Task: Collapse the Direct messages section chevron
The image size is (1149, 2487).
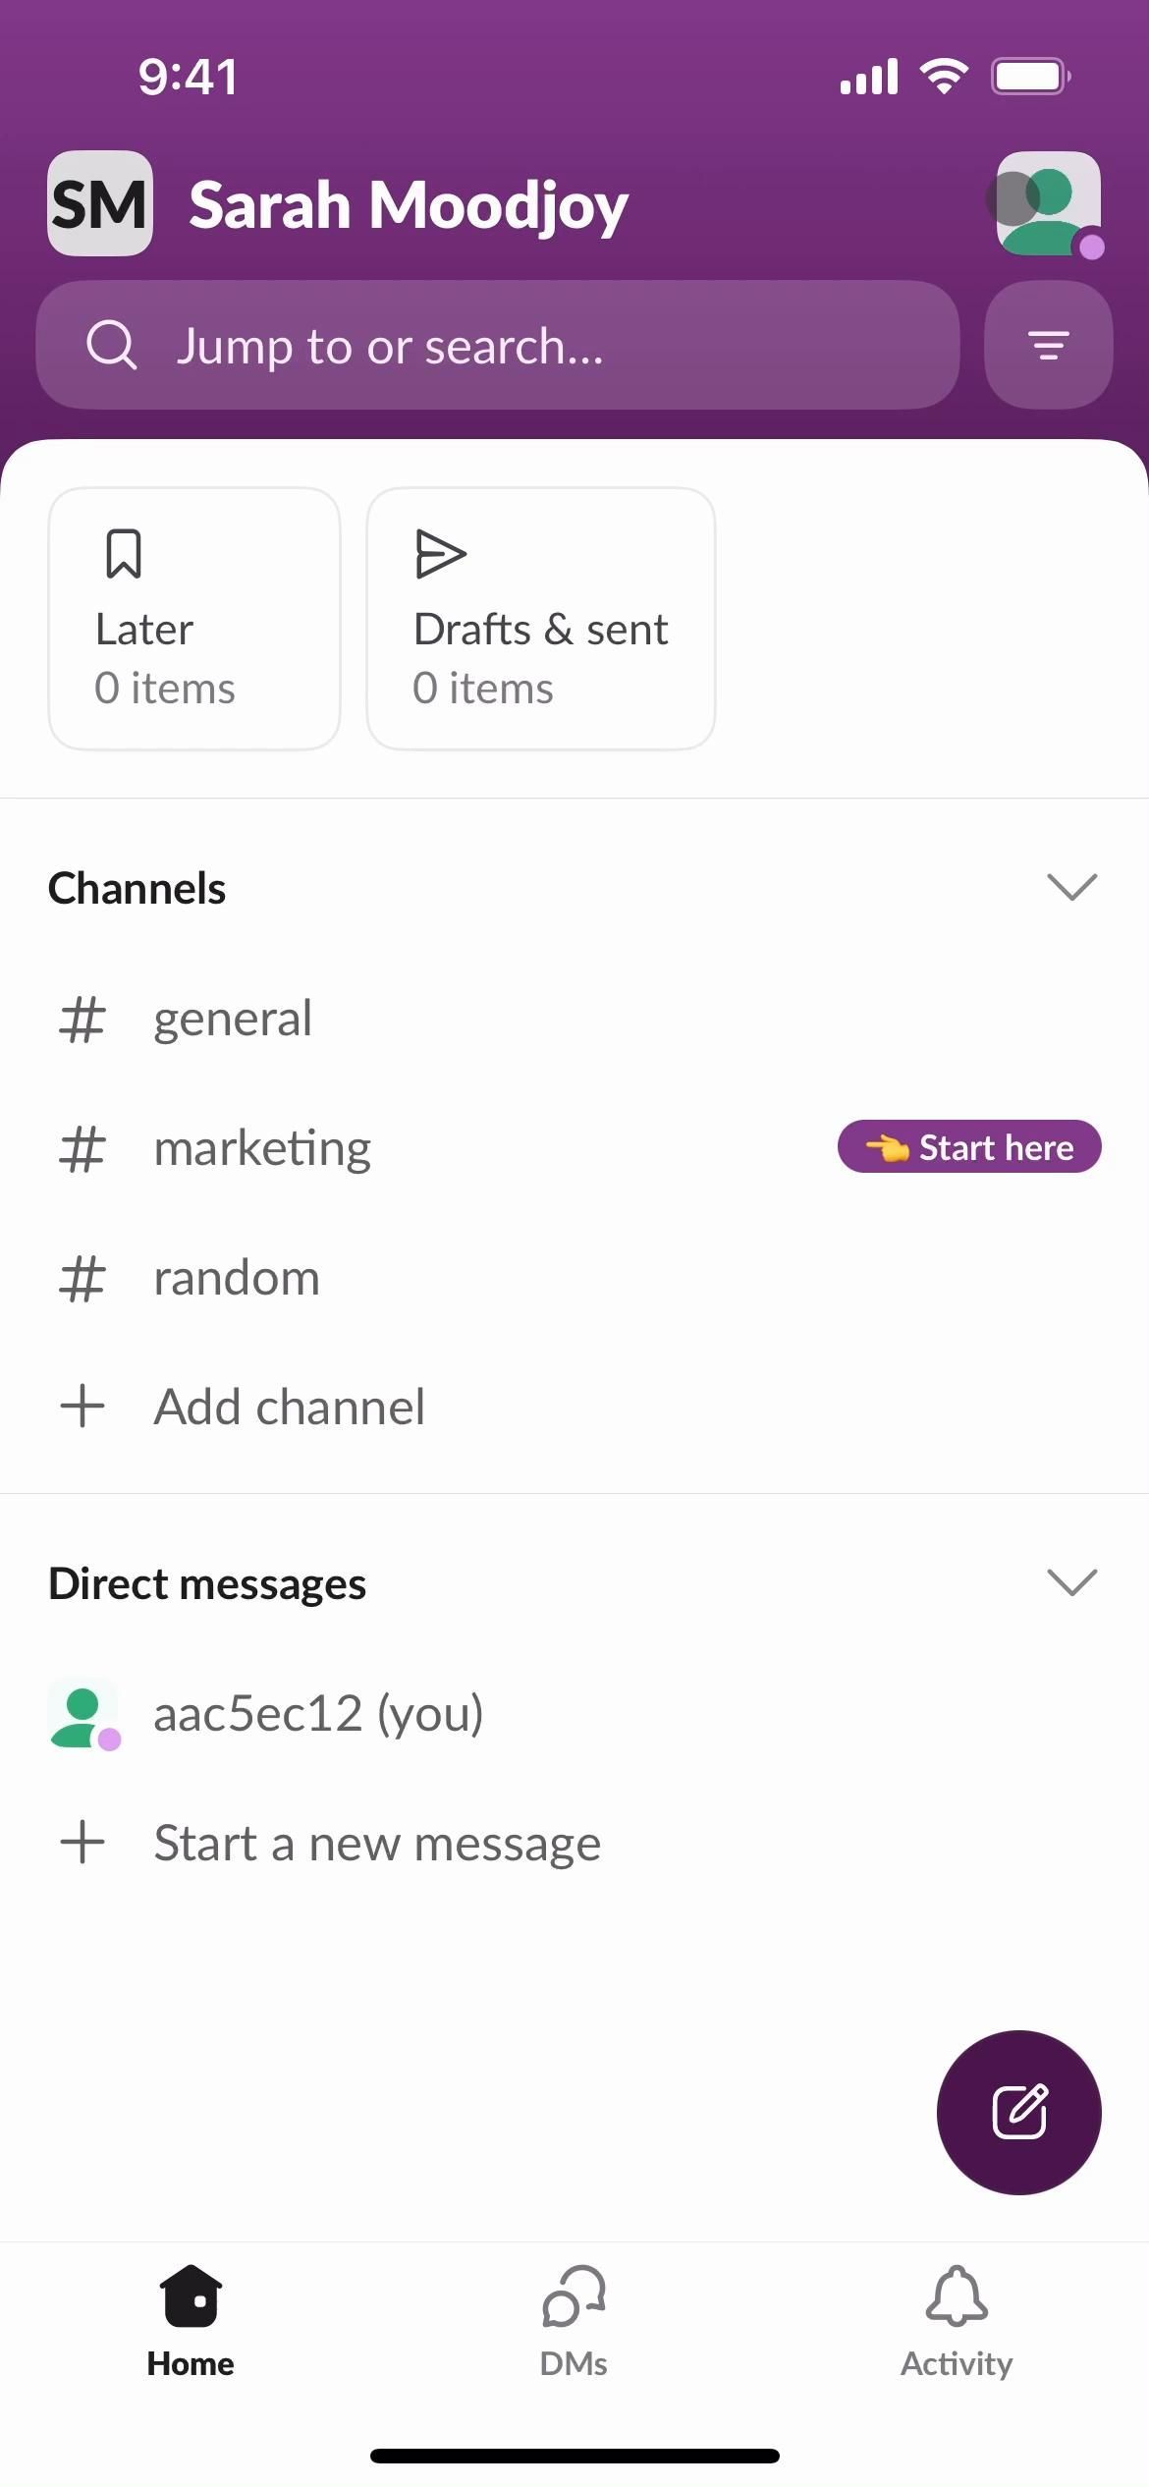Action: point(1071,1582)
